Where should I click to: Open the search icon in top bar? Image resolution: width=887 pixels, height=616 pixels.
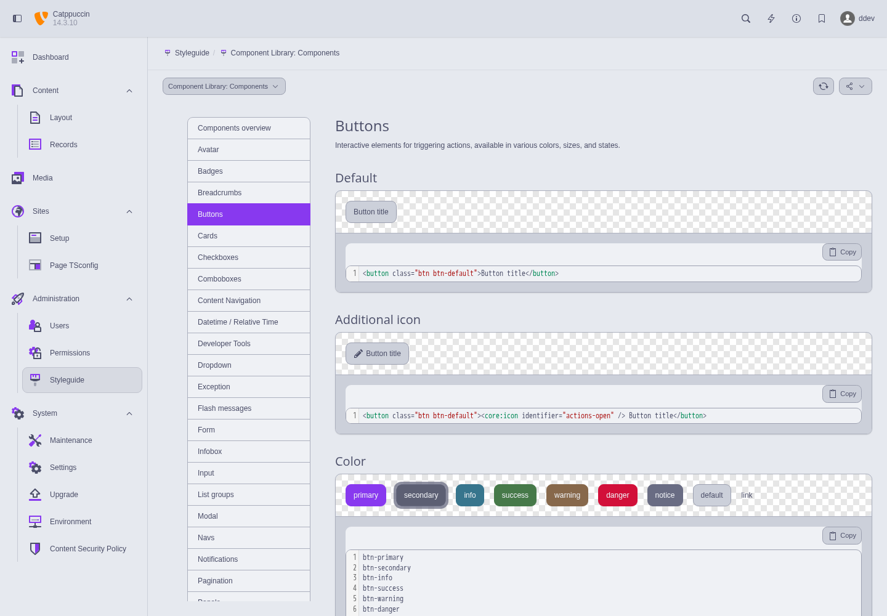pos(746,18)
